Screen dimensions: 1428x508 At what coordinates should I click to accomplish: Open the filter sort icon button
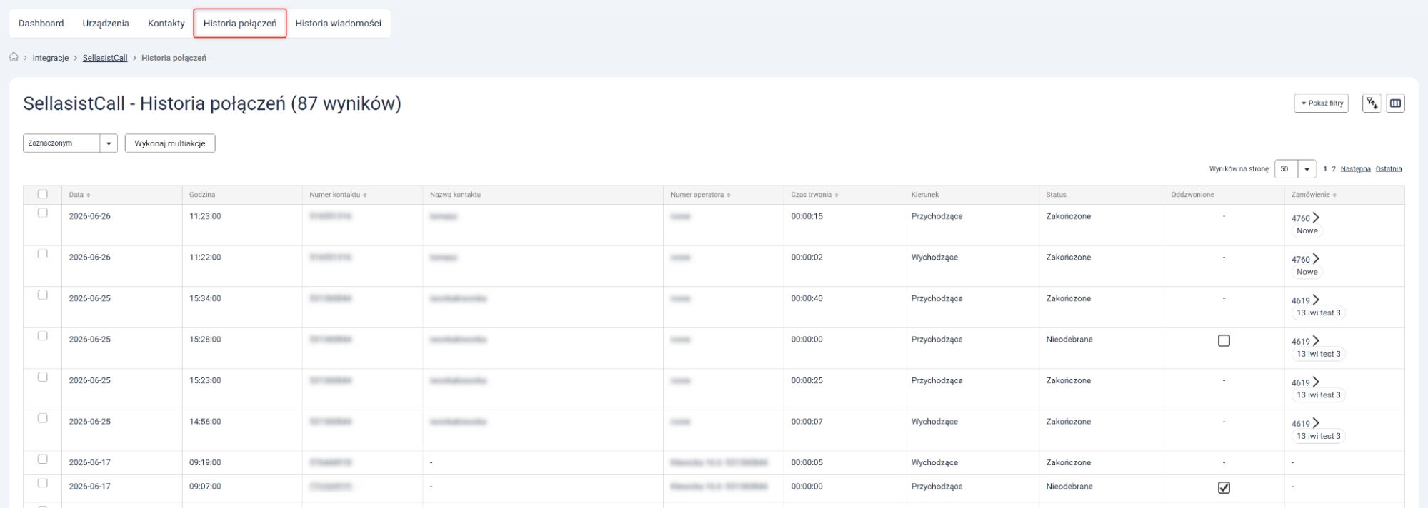point(1372,103)
